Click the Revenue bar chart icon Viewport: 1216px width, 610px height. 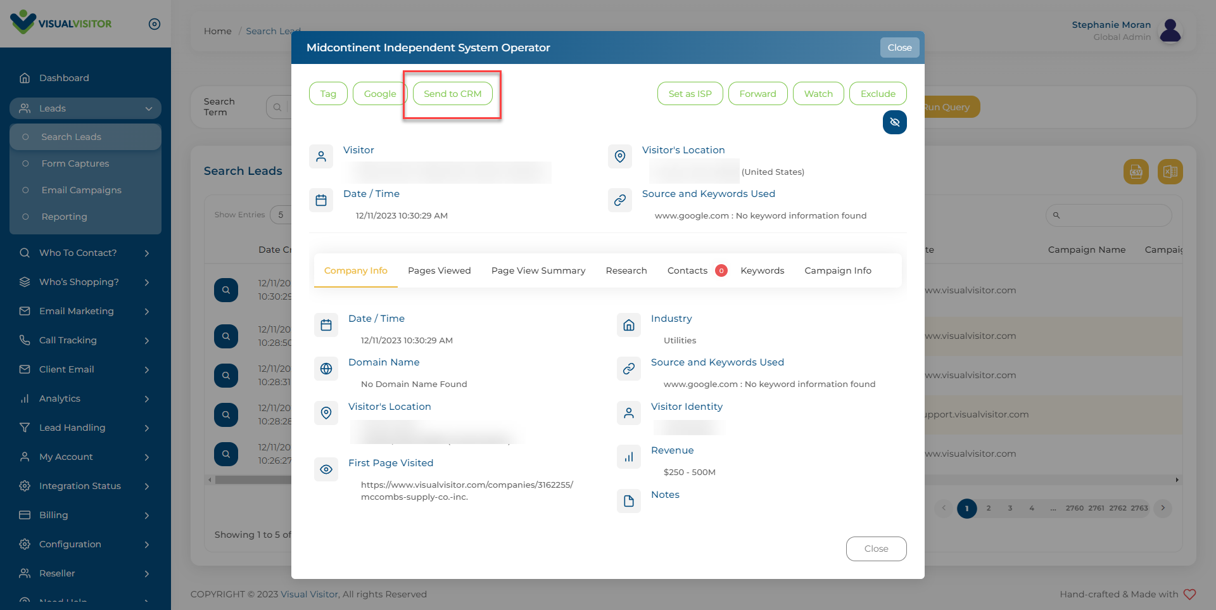(629, 457)
